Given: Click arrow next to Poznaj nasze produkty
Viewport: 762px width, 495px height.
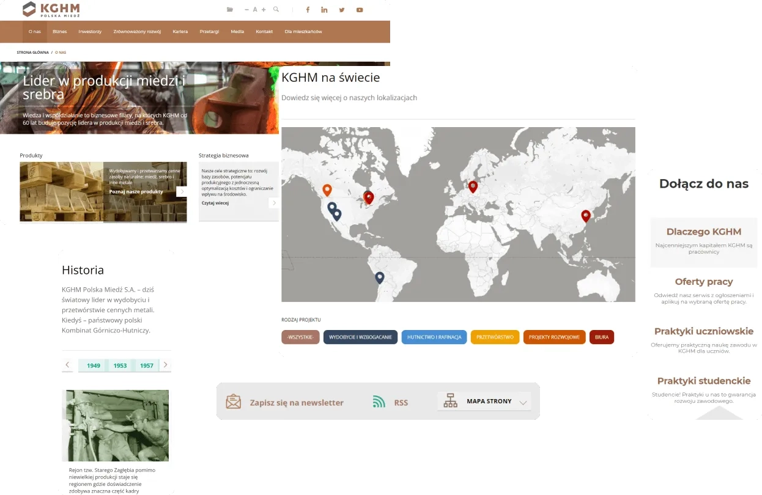Looking at the screenshot, I should point(181,192).
